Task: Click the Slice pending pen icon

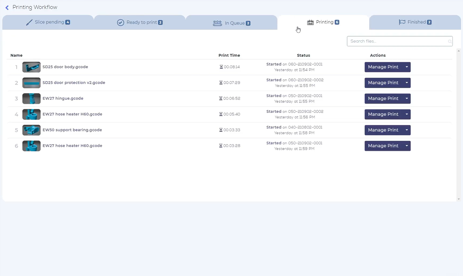Action: tap(29, 22)
